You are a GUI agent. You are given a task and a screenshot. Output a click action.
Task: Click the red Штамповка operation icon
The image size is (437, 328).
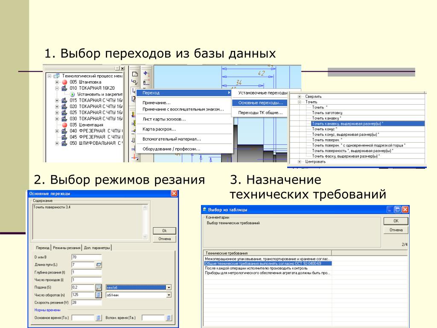point(65,82)
